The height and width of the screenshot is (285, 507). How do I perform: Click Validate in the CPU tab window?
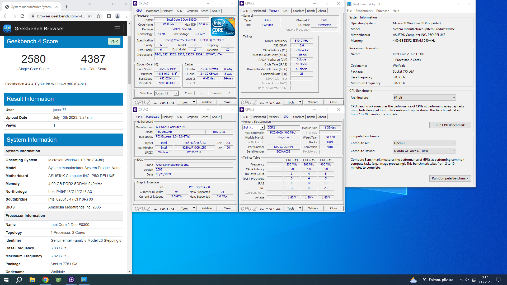click(x=207, y=102)
